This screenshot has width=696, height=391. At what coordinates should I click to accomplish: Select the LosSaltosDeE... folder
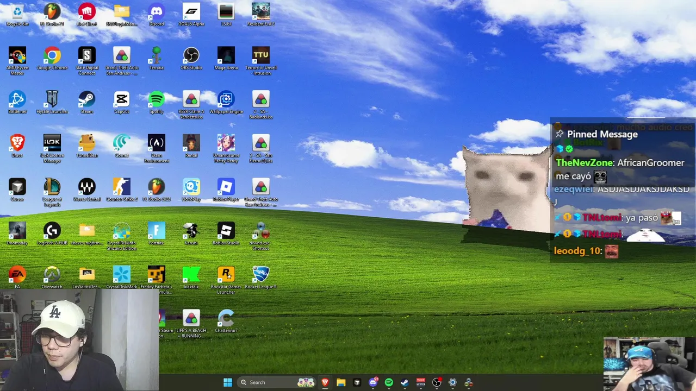(87, 278)
